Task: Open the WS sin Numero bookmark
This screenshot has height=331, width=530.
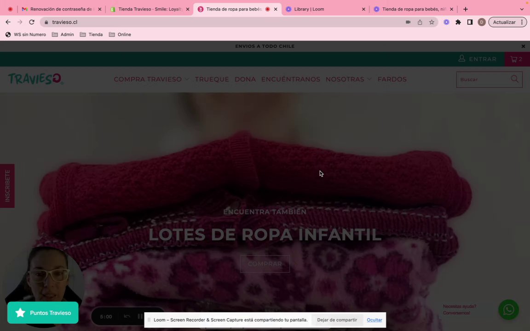Action: point(26,34)
